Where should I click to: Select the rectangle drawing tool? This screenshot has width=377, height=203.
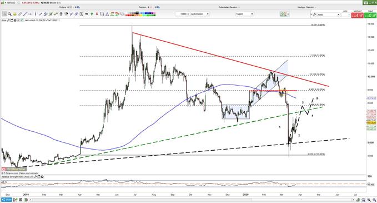tap(102, 14)
